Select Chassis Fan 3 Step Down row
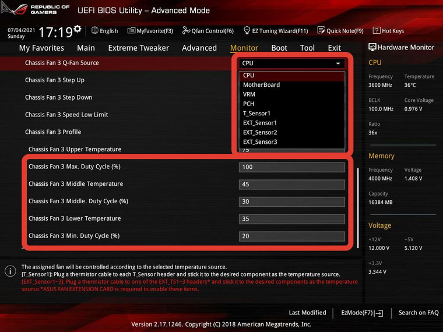The image size is (443, 332). pos(58,97)
